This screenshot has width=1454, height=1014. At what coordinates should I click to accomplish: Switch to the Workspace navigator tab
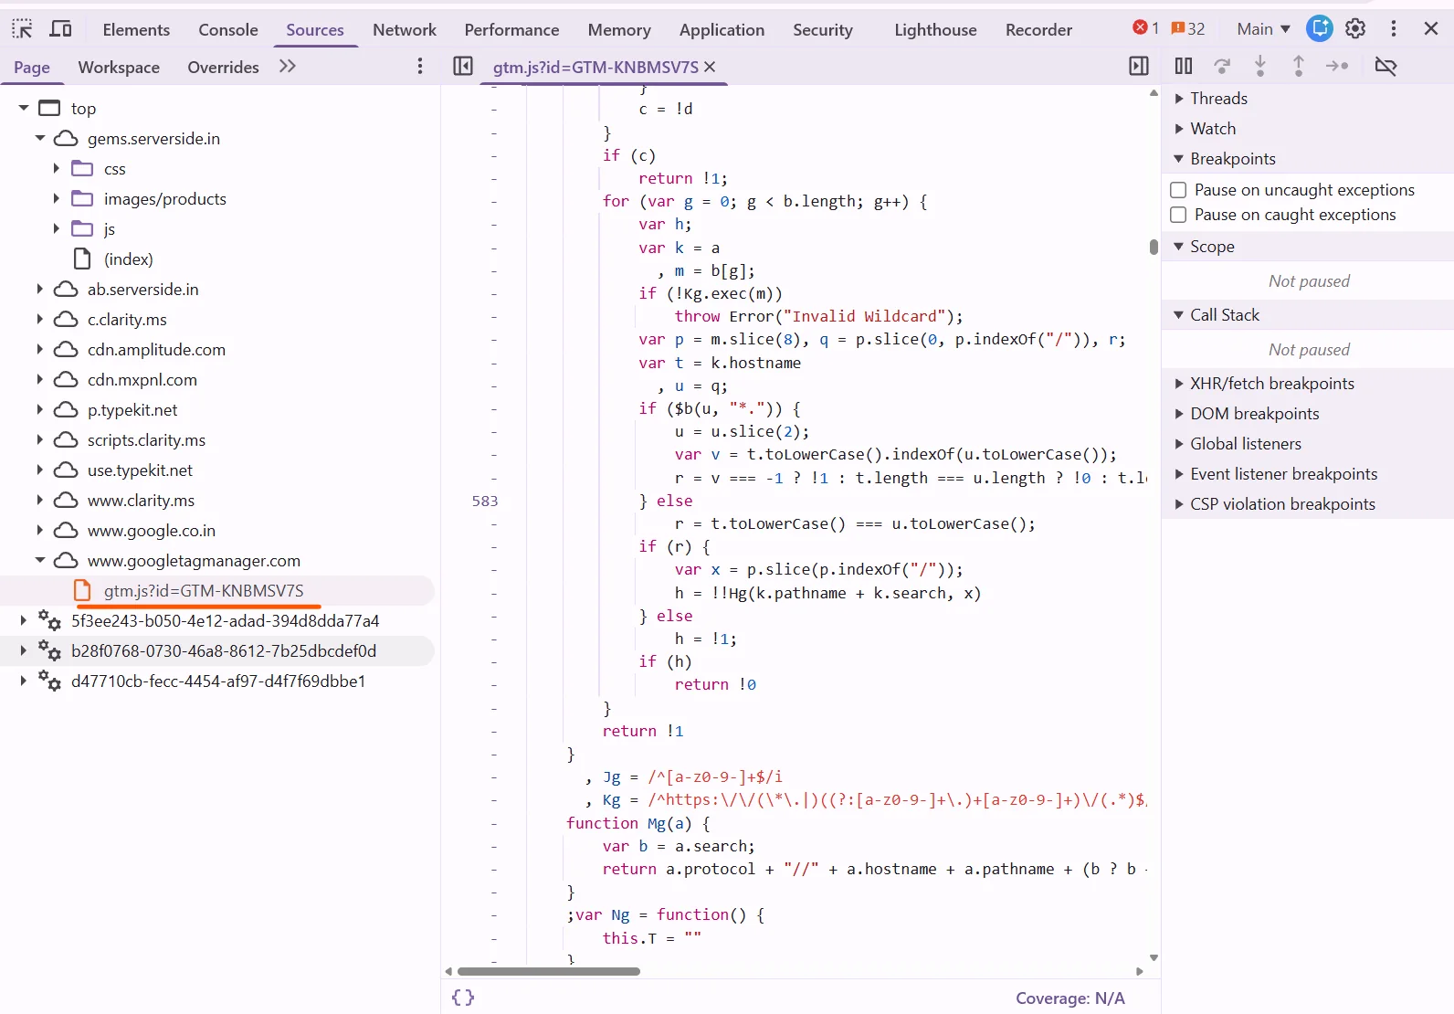pos(119,67)
